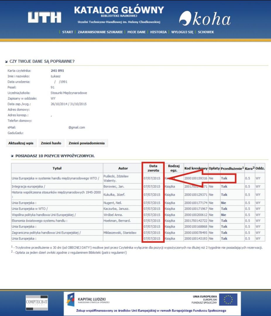Viewport: 271px width, 316px height.
Task: Click Tak for 'Integracja europejska /'
Action: 224,186
